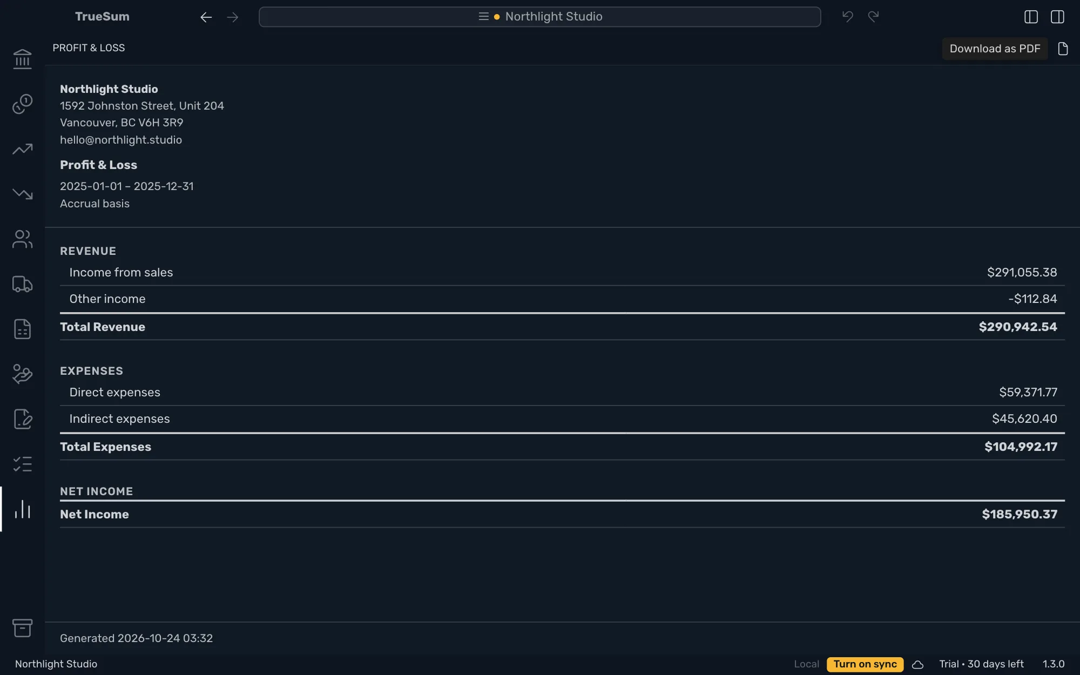This screenshot has width=1080, height=675.
Task: Click the date range 2025-01-01 – 2025-12-31
Action: point(127,186)
